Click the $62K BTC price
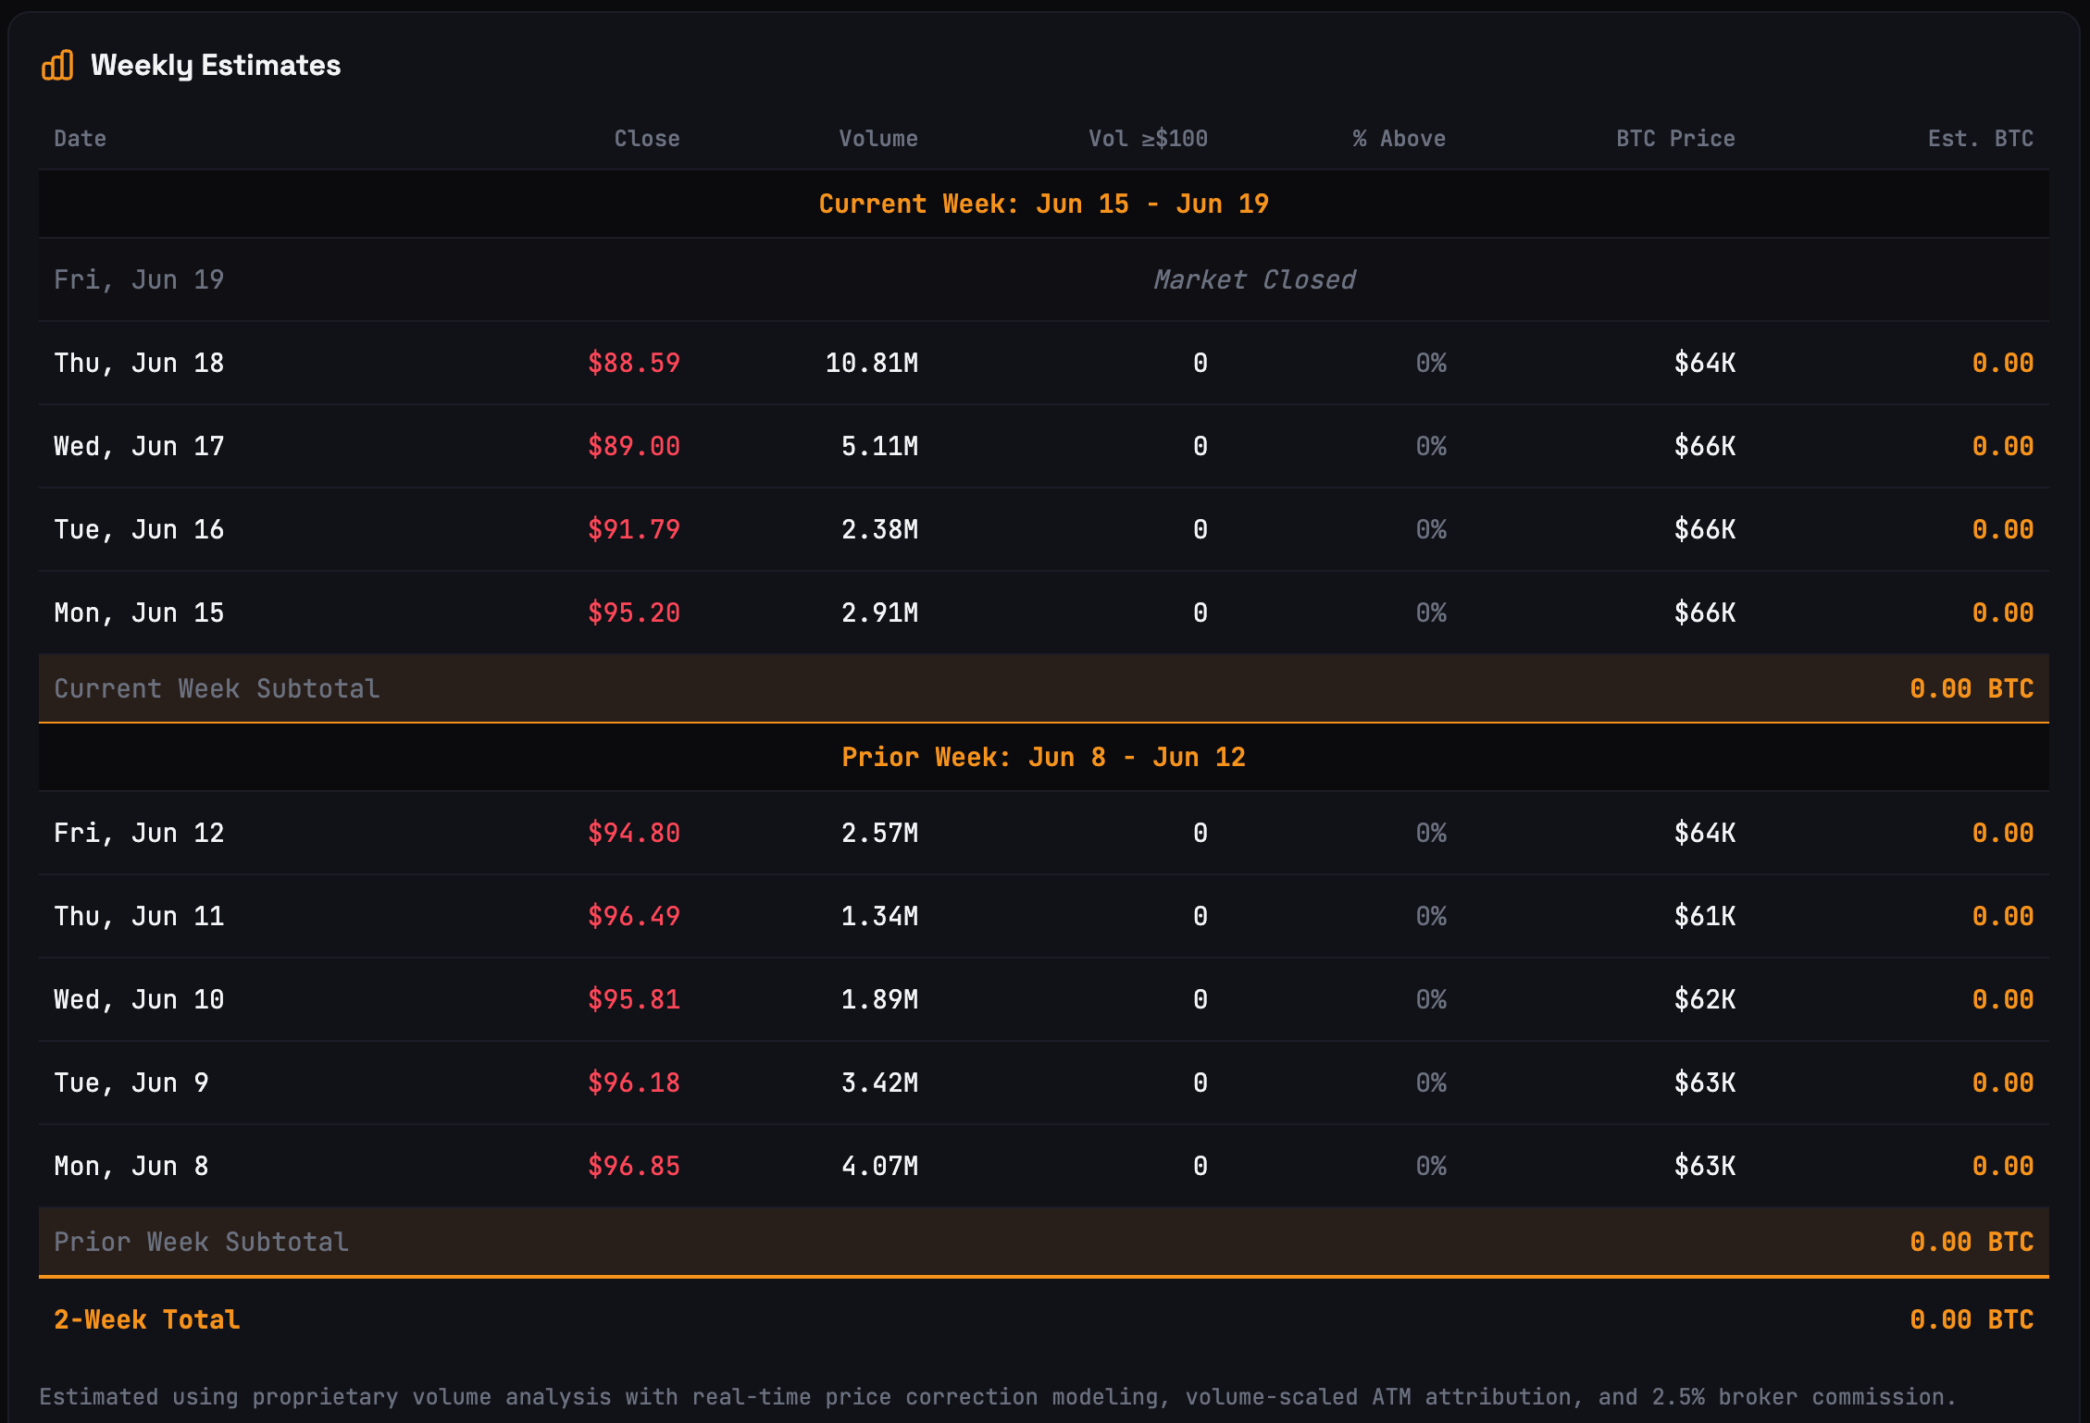This screenshot has height=1423, width=2090. [x=1705, y=999]
